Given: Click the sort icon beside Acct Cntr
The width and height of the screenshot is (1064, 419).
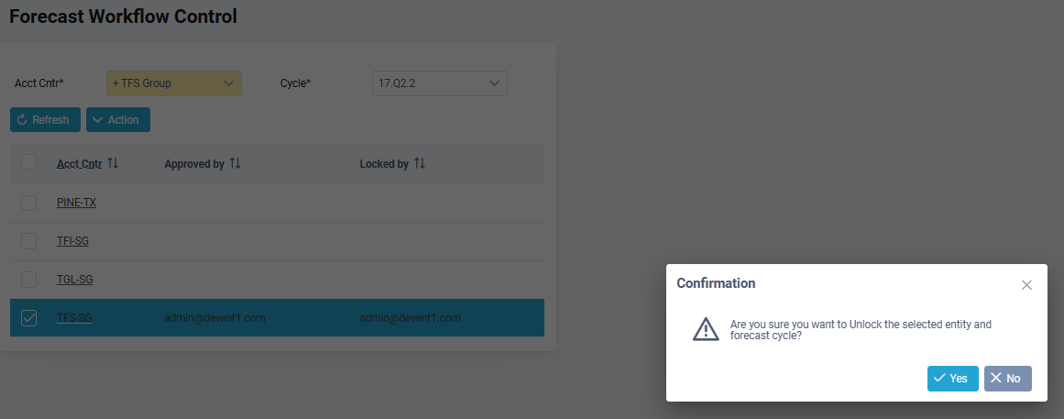Looking at the screenshot, I should (113, 164).
